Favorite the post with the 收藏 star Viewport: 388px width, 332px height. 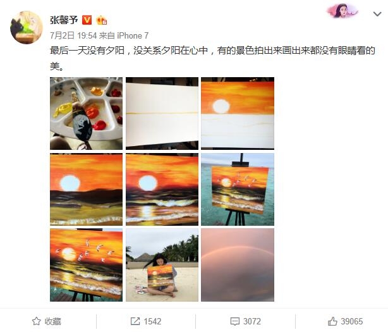coord(47,321)
